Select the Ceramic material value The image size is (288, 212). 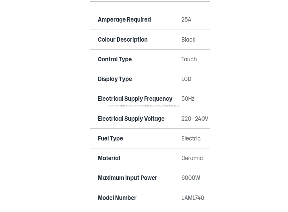pos(192,158)
